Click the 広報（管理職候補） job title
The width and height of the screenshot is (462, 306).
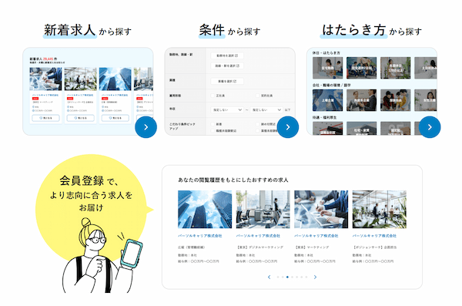[192, 247]
